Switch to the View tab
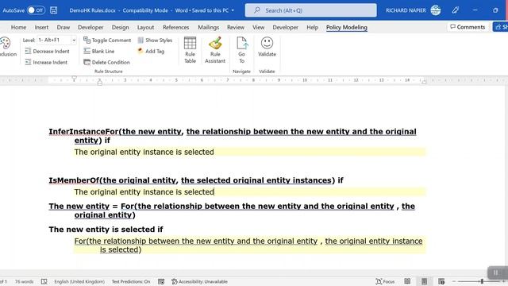This screenshot has height=286, width=508. 258,28
